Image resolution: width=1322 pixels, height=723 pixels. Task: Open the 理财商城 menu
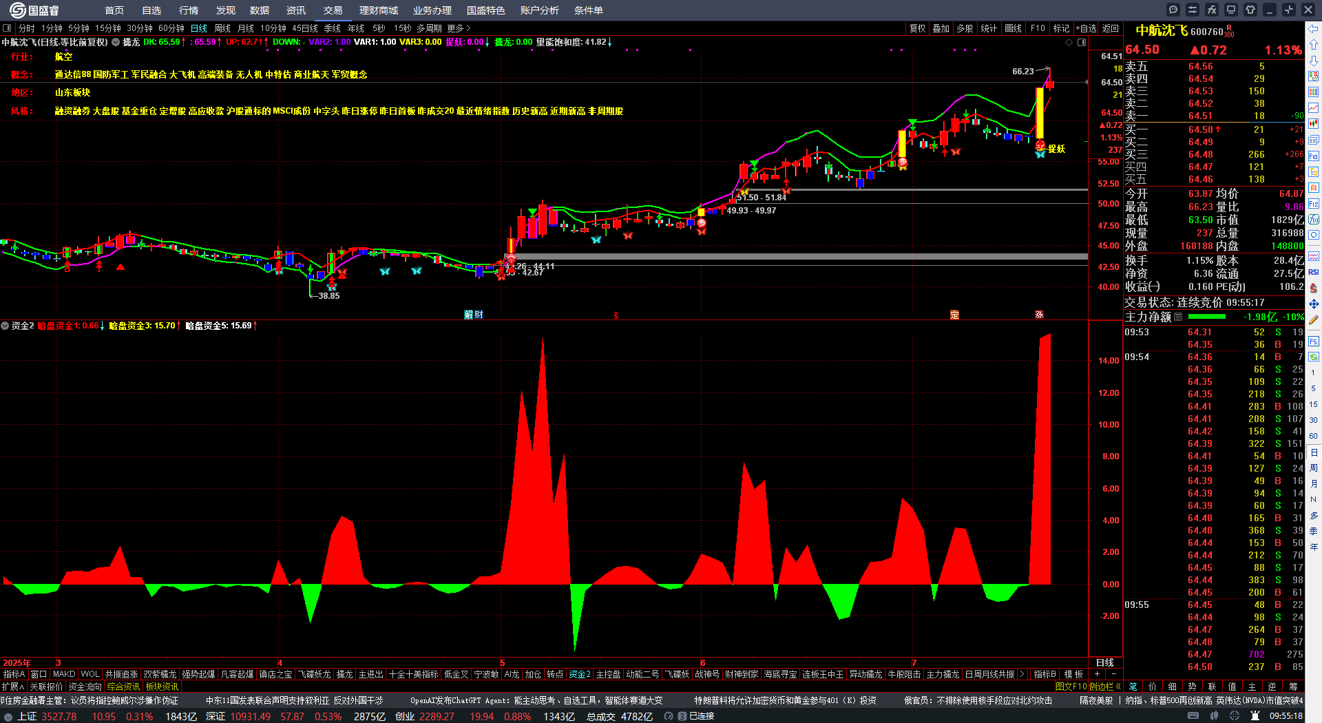[379, 10]
